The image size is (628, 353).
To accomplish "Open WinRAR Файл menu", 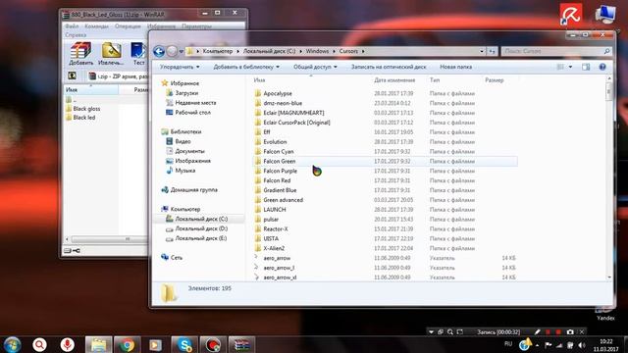I will (x=72, y=26).
